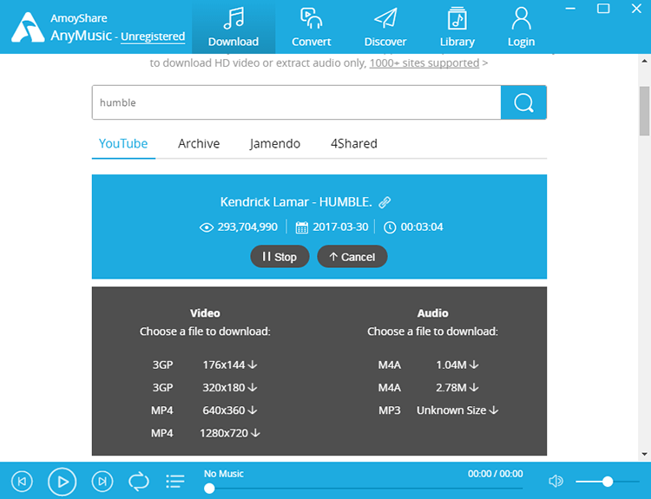Viewport: 651px width, 499px height.
Task: Mute the volume speaker
Action: pos(556,481)
